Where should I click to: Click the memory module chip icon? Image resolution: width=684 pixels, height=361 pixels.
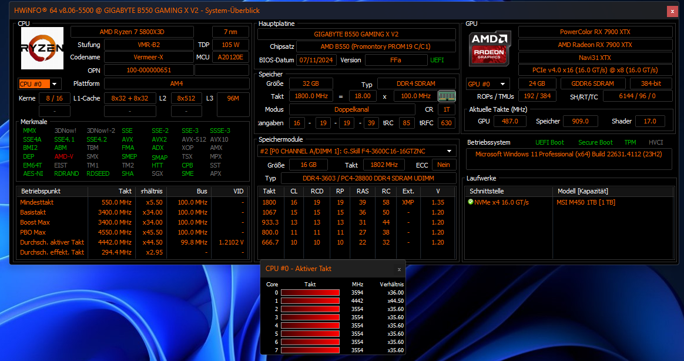[x=447, y=96]
